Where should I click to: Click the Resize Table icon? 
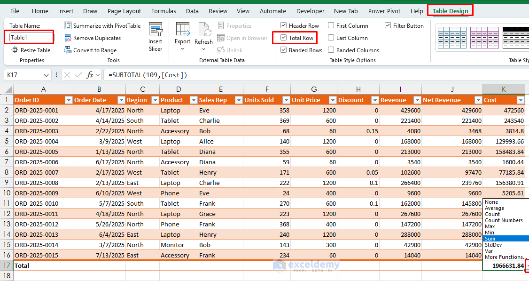15,50
